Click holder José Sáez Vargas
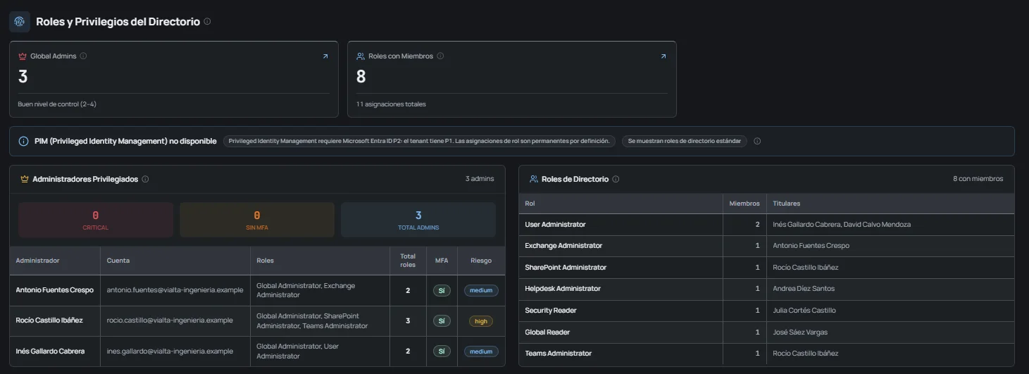 coord(800,332)
